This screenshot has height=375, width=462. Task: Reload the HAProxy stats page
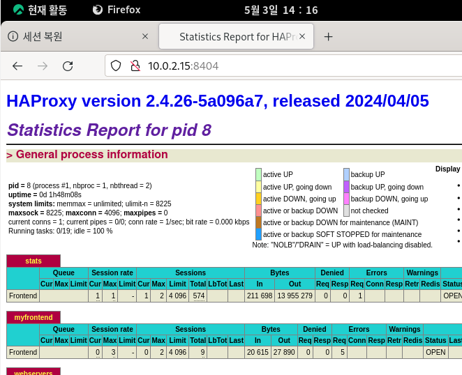pyautogui.click(x=68, y=66)
